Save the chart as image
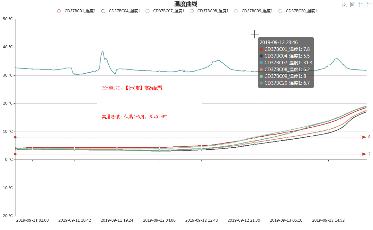The image size is (373, 230). 344,5
